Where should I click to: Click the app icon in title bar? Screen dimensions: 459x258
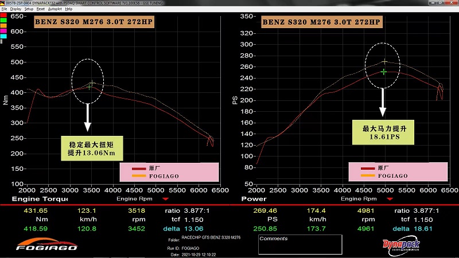[x=3, y=3]
